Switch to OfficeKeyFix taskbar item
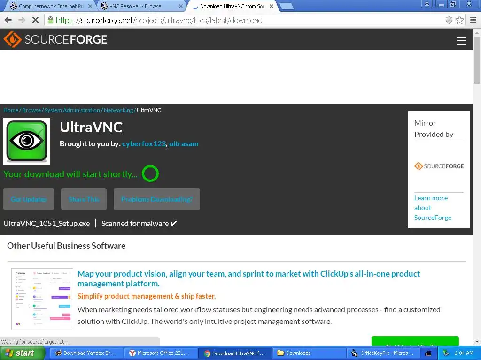The height and width of the screenshot is (360, 481). pos(383,353)
